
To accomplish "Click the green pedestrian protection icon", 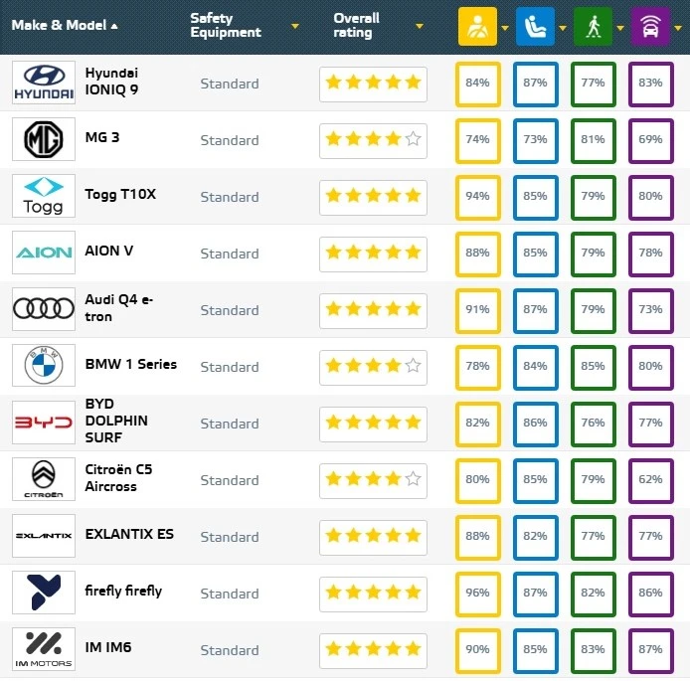I will pyautogui.click(x=593, y=27).
